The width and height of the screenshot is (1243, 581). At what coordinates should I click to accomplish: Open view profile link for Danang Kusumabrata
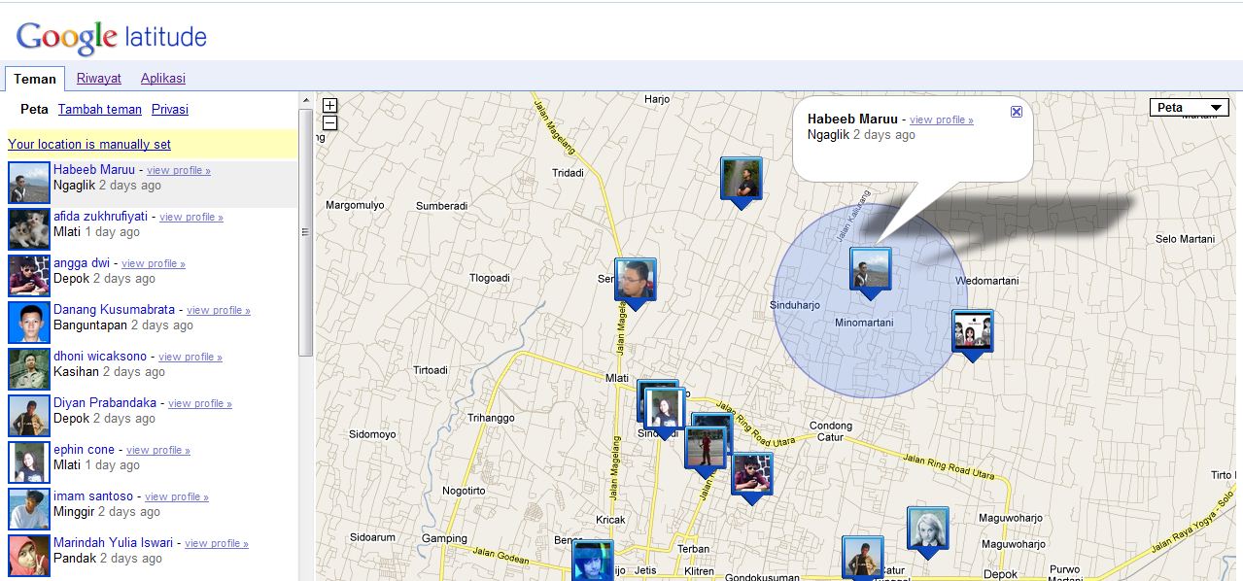click(x=219, y=311)
